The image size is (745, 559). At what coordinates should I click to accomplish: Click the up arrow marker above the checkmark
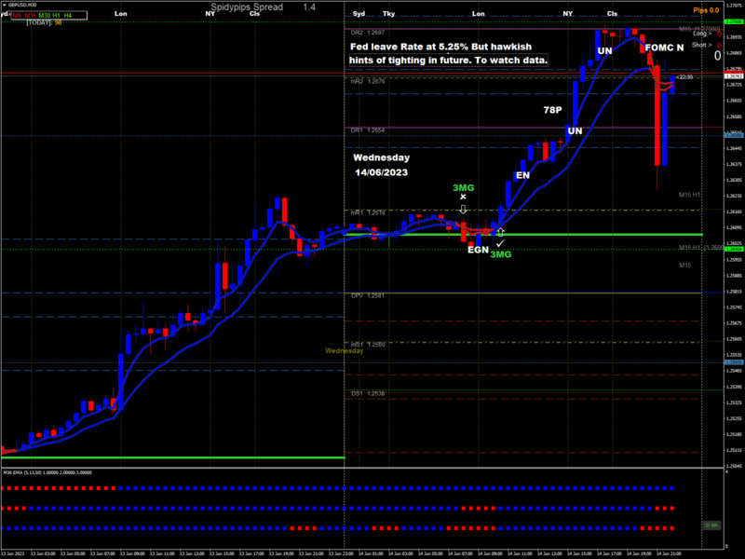500,232
